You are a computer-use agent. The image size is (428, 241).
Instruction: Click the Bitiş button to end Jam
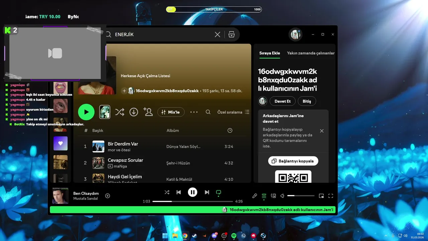pos(307,101)
